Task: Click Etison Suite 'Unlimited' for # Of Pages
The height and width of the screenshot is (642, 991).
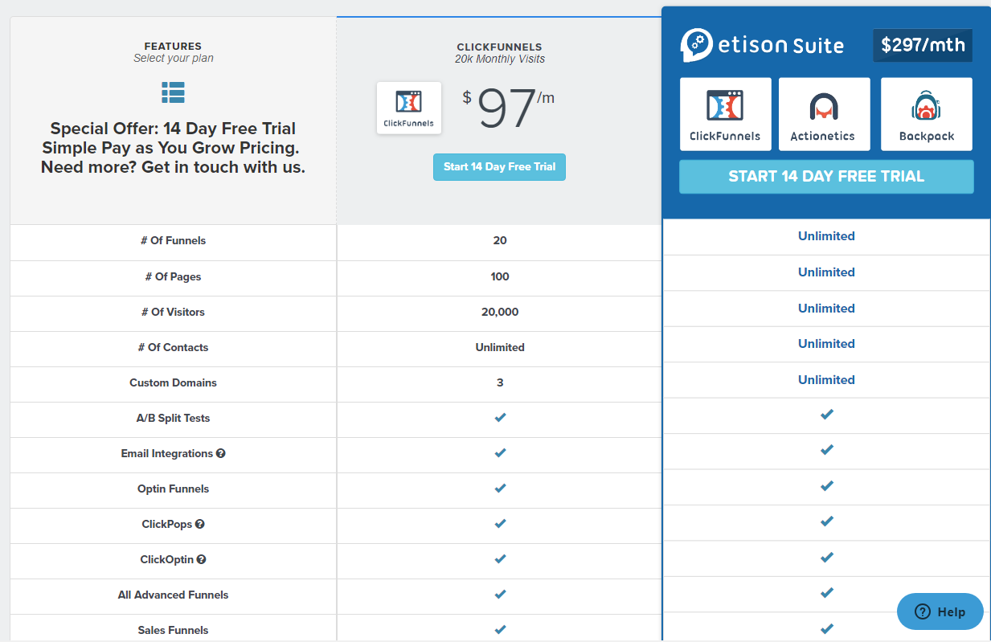Action: click(826, 272)
